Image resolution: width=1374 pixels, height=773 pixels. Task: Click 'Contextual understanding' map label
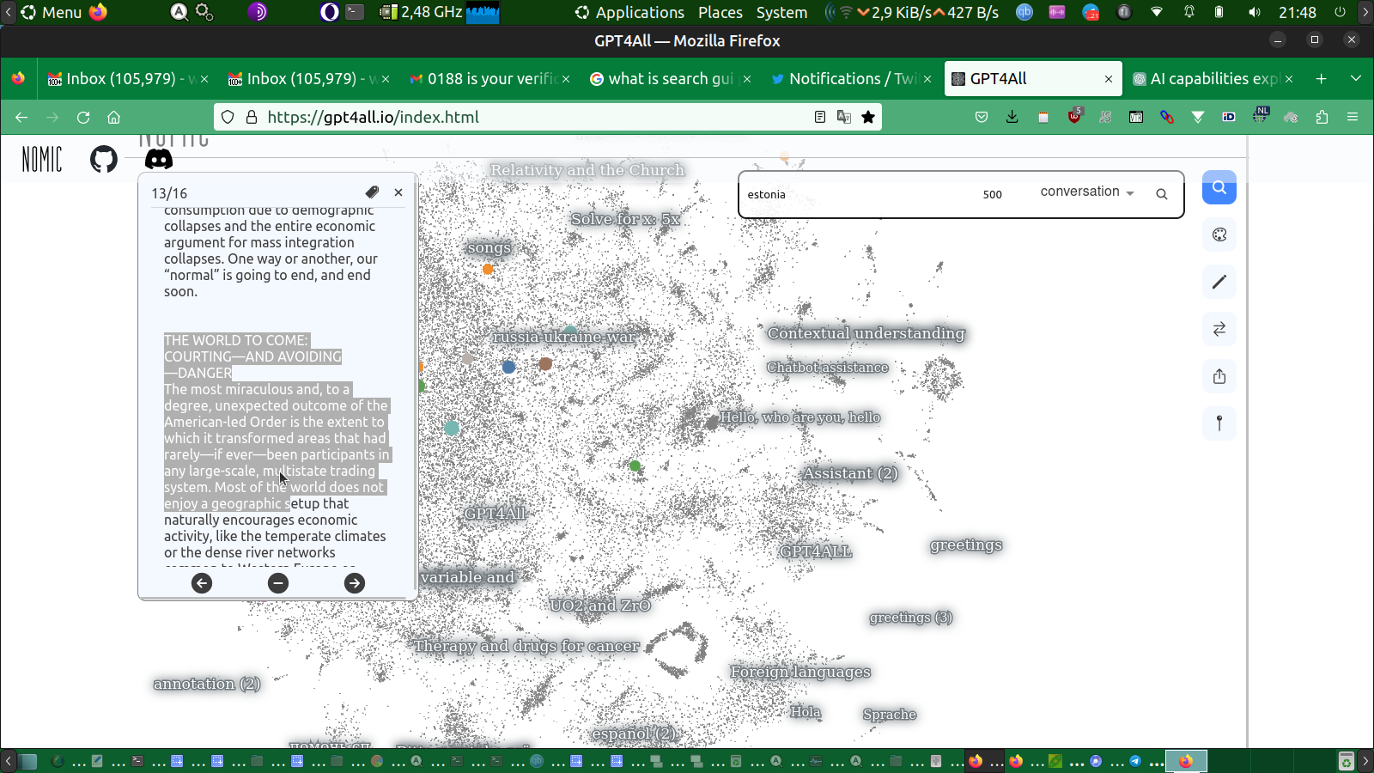866,333
